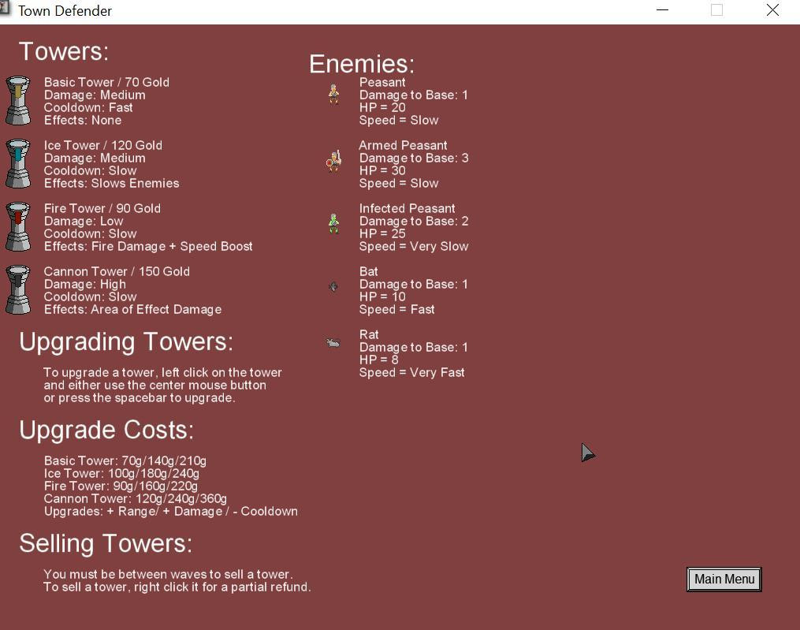
Task: Click the 'Ice Tower / 120 Gold' text
Action: [103, 146]
